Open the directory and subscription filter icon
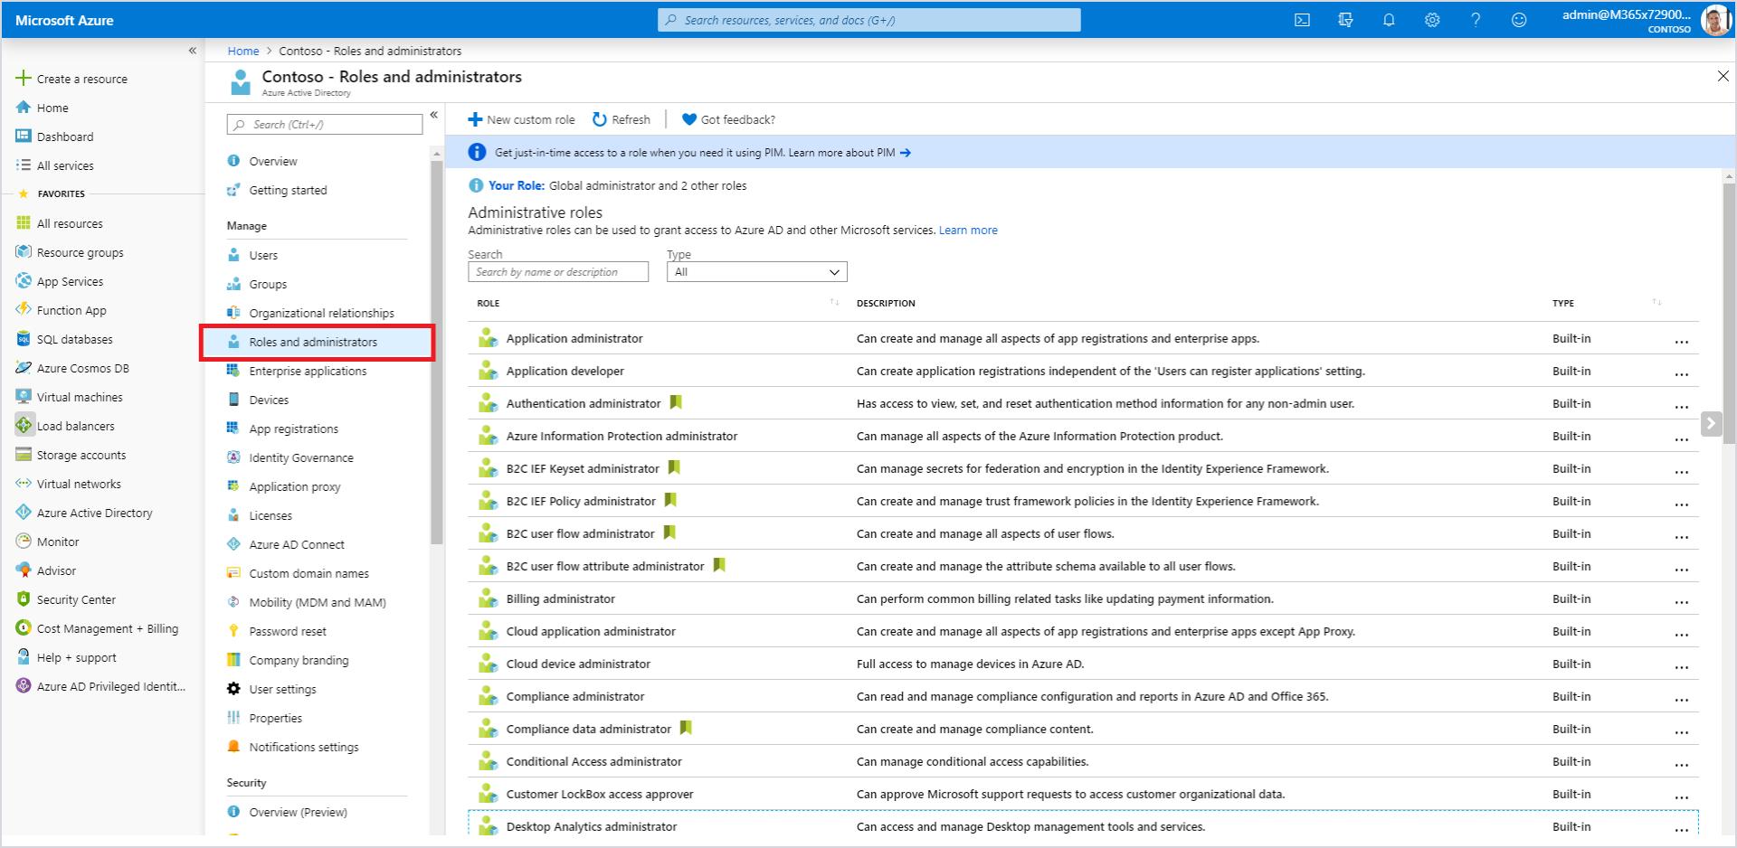Viewport: 1737px width, 848px height. [x=1345, y=20]
